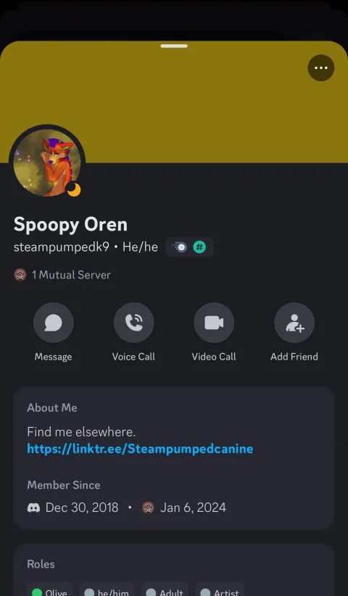Tap the Message chat bubble icon
Image resolution: width=348 pixels, height=596 pixels.
click(x=53, y=323)
